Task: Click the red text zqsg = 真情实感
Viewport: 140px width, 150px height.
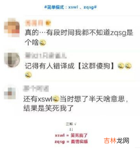Action: pyautogui.click(x=71, y=141)
